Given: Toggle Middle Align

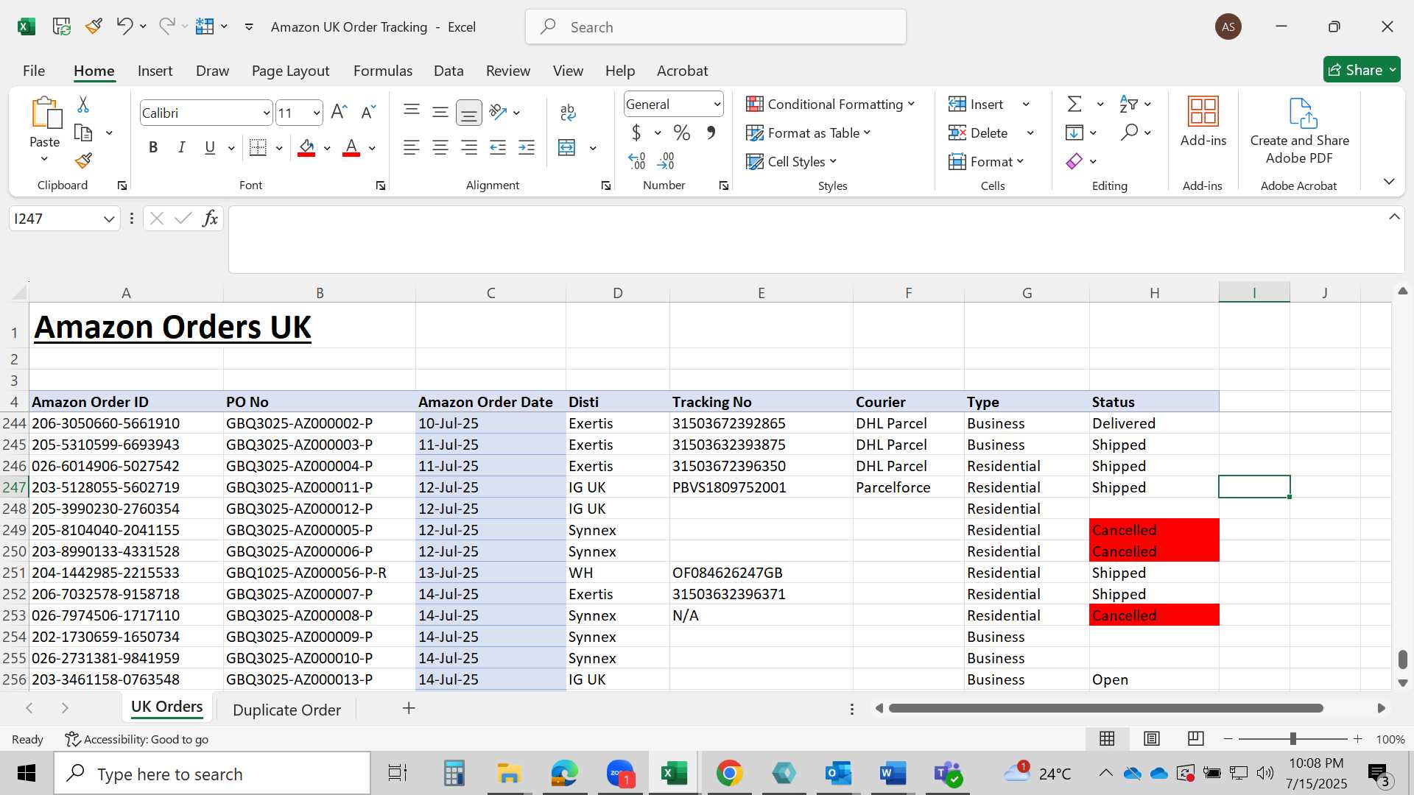Looking at the screenshot, I should 440,112.
